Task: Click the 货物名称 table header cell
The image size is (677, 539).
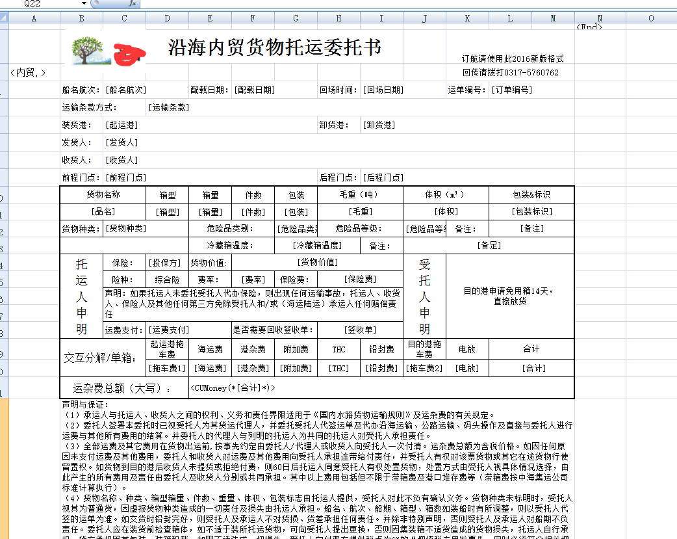Action: click(103, 195)
